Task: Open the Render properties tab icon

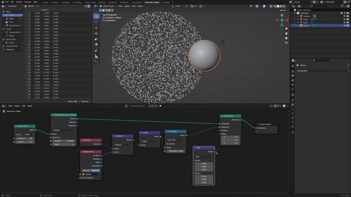Action: (x=292, y=72)
